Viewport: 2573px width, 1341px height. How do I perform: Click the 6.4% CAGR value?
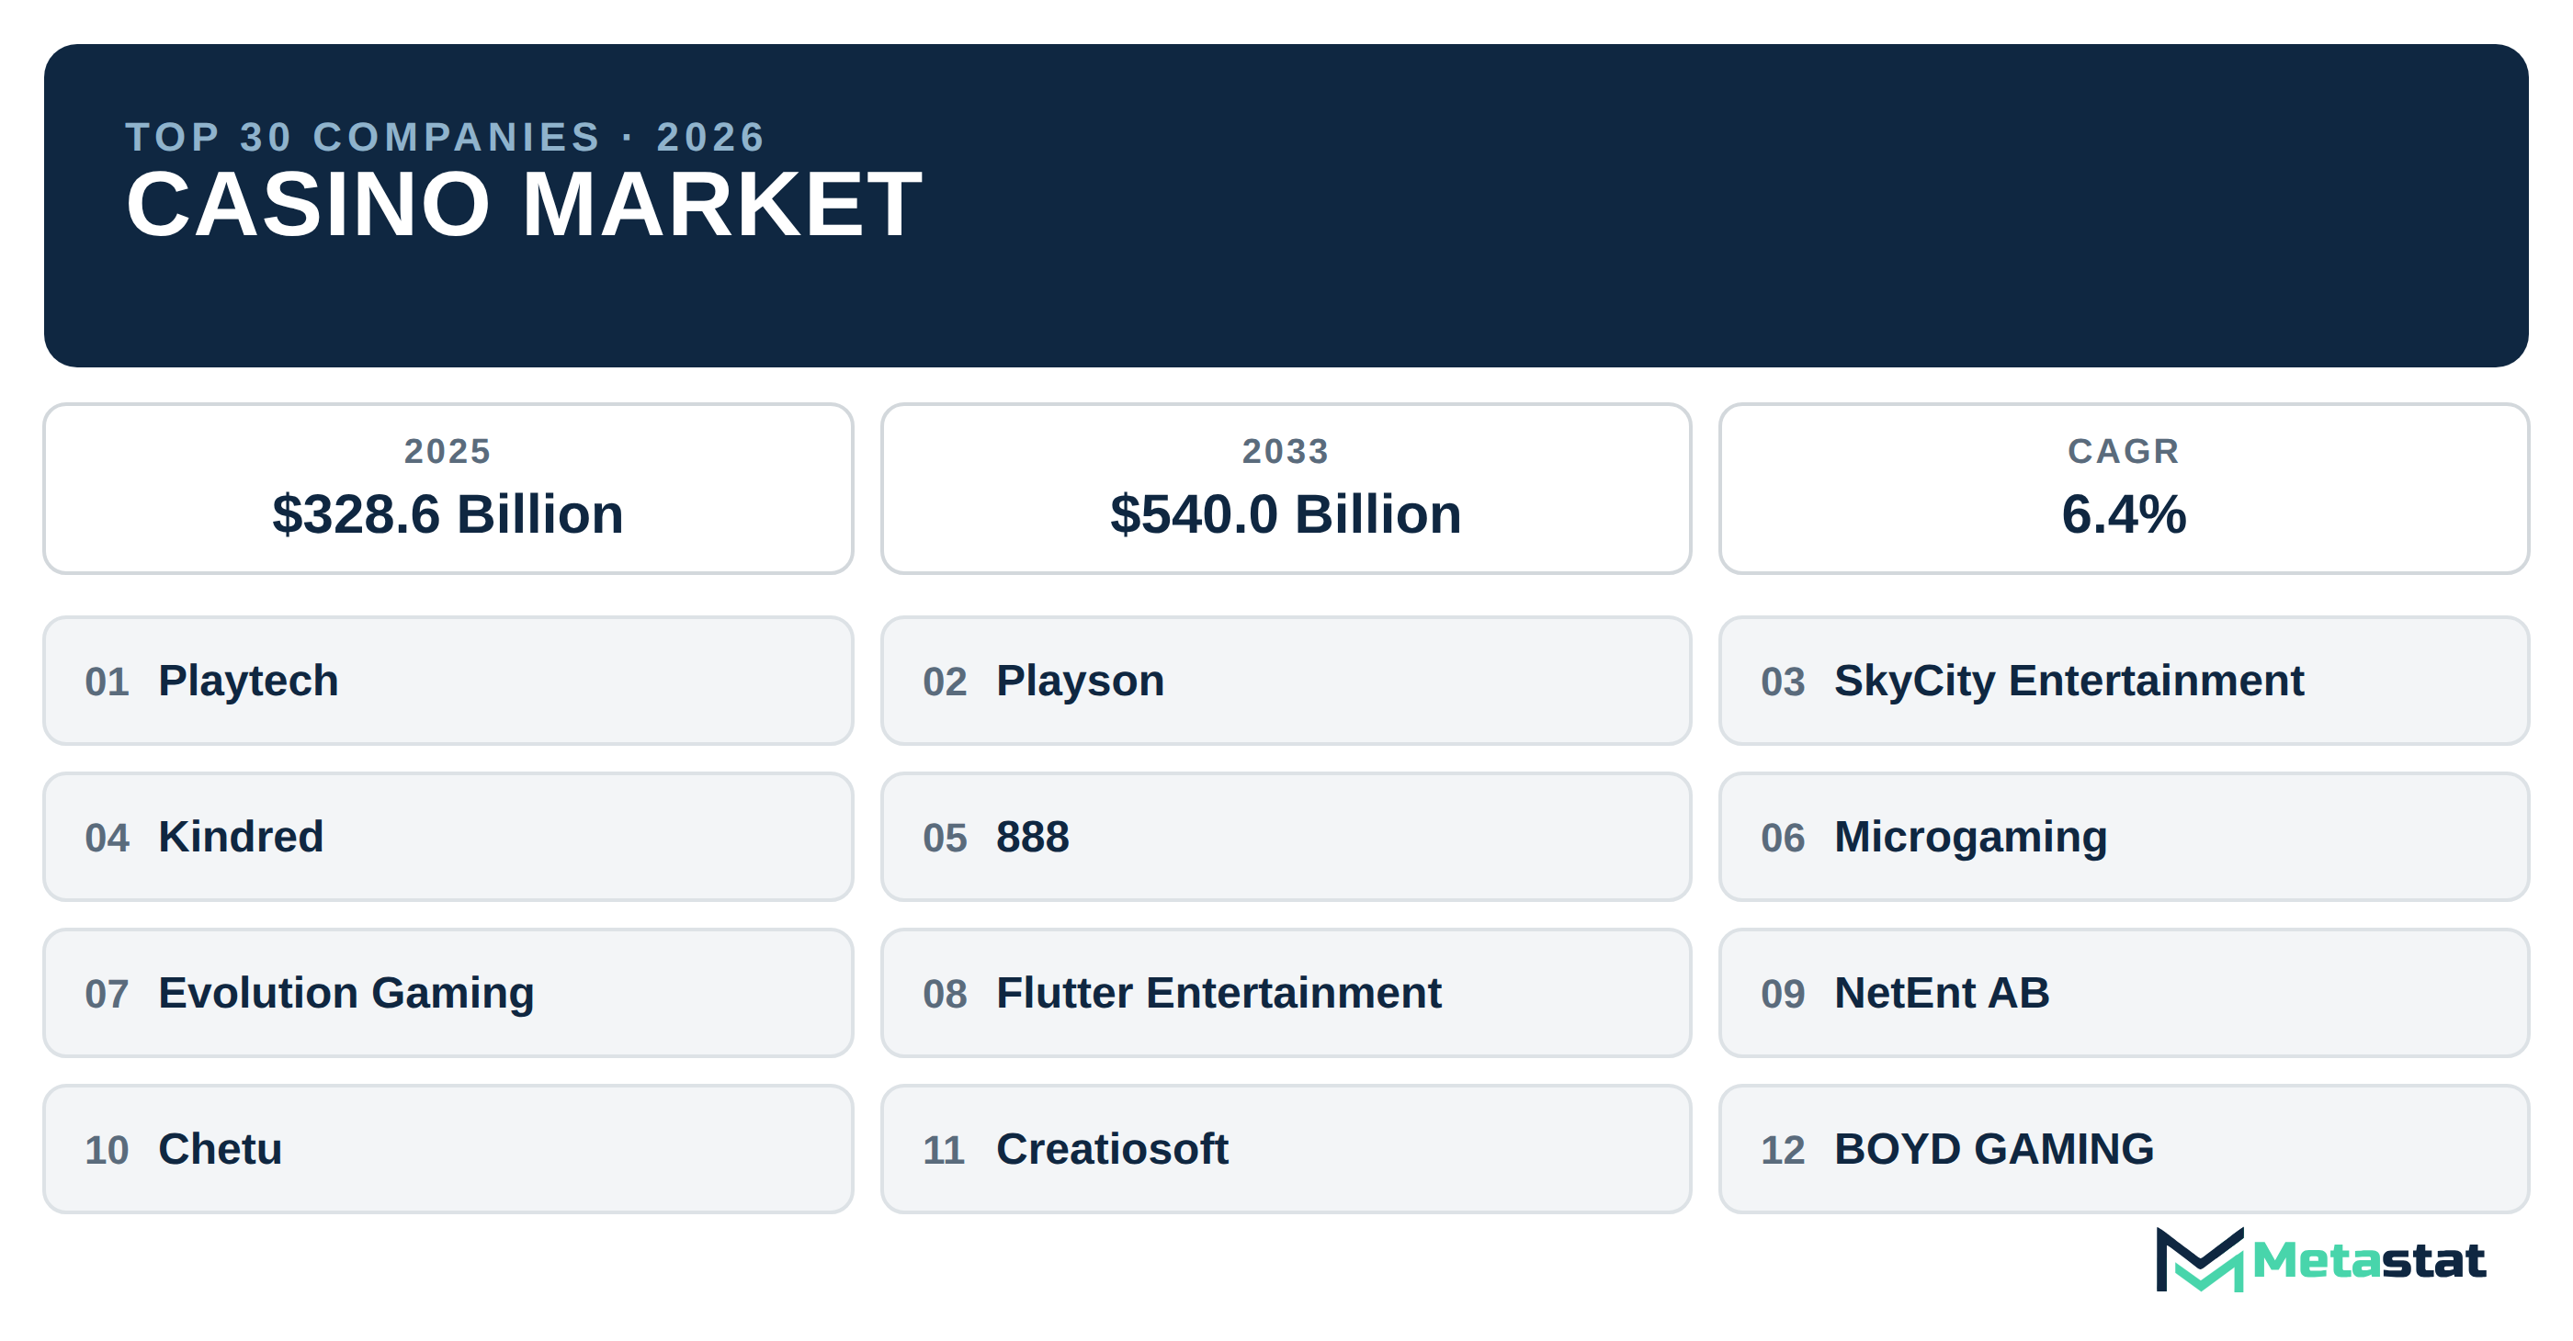click(2124, 514)
